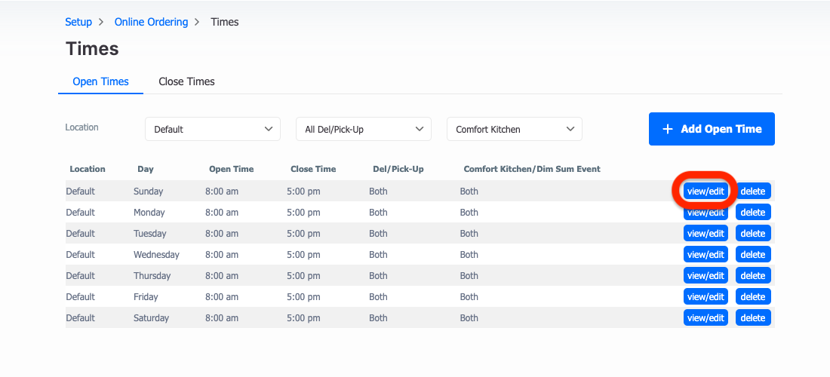The height and width of the screenshot is (377, 830).
Task: Select the Open Times tab
Action: pyautogui.click(x=100, y=82)
